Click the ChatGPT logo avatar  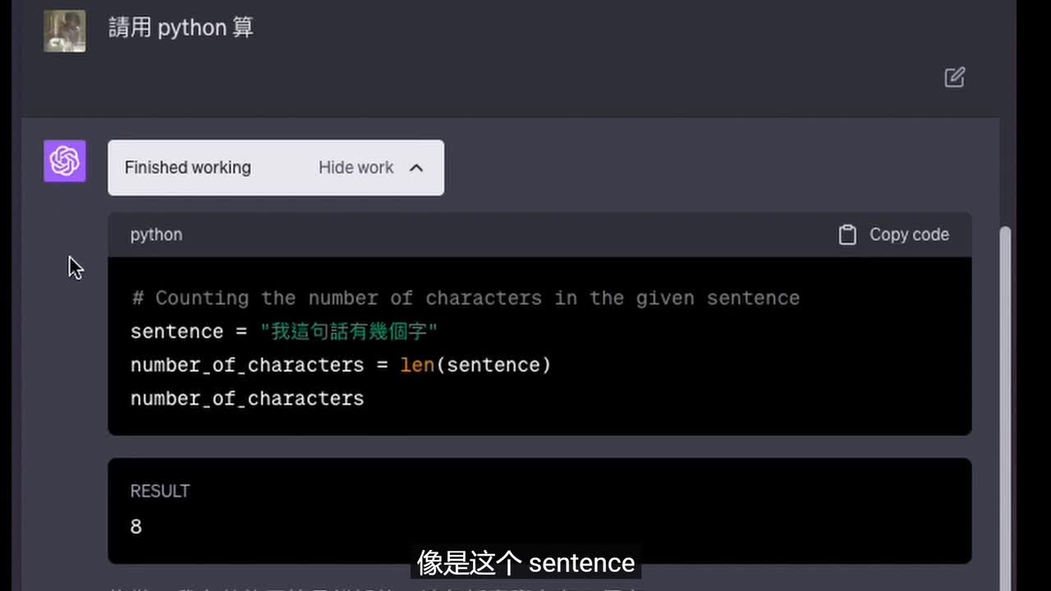click(65, 161)
